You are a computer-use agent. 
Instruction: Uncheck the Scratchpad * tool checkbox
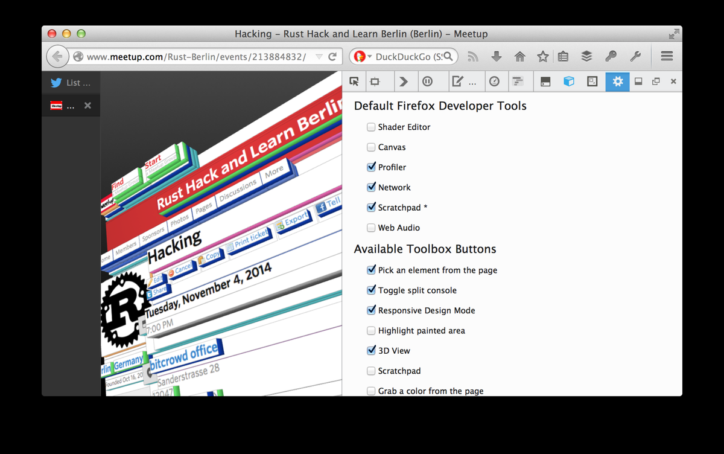(371, 208)
